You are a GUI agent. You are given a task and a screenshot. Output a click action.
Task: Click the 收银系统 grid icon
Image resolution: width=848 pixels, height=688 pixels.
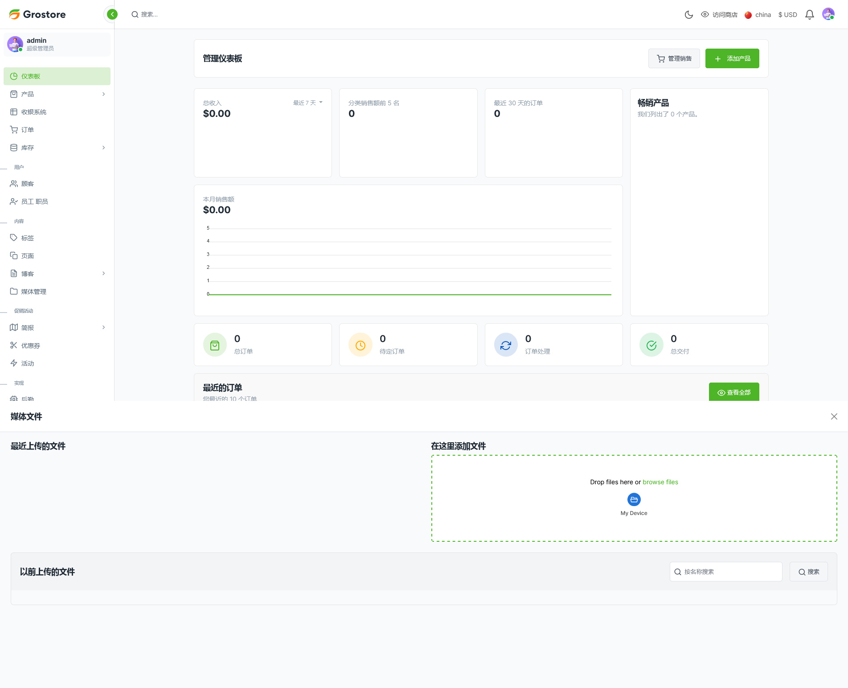(14, 112)
